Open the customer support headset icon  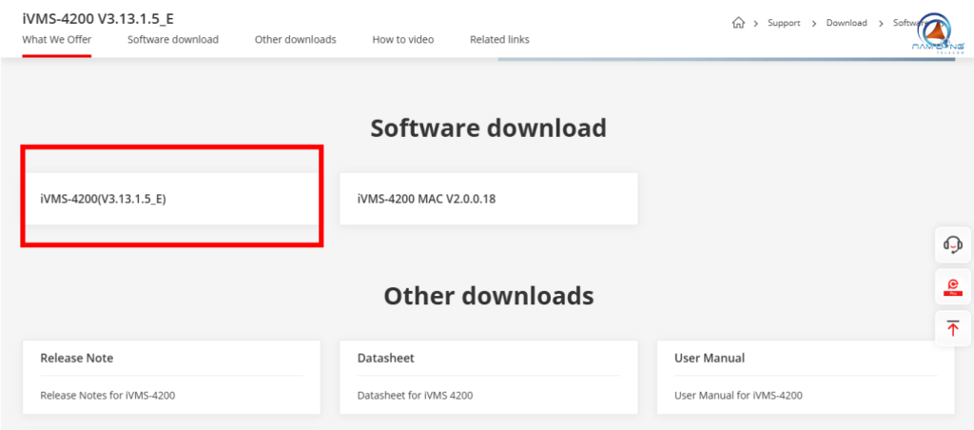tap(953, 244)
